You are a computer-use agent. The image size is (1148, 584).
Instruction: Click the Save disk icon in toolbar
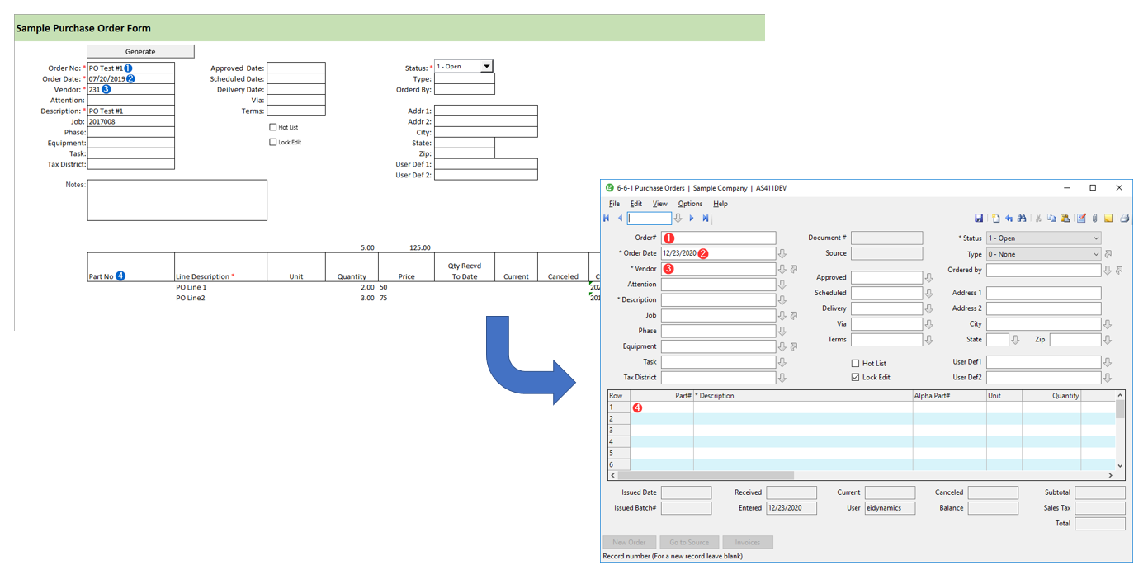(x=979, y=219)
